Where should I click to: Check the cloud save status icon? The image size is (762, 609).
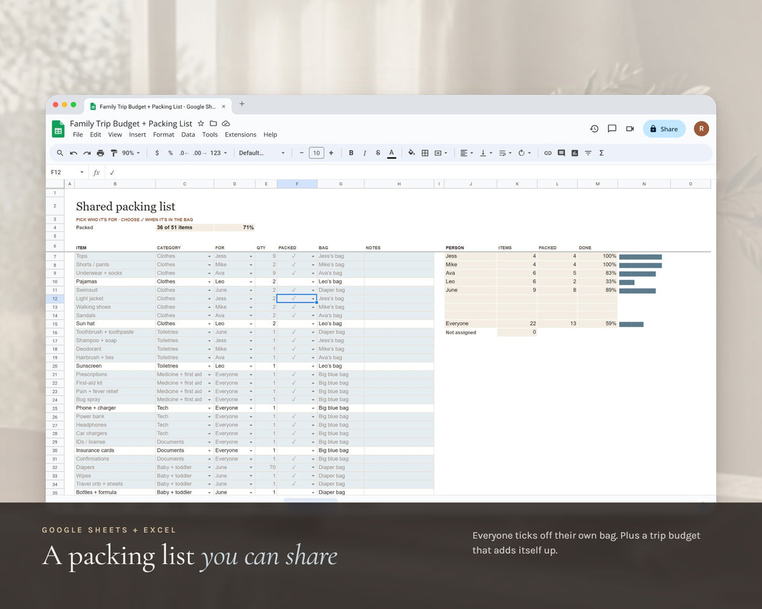point(226,124)
